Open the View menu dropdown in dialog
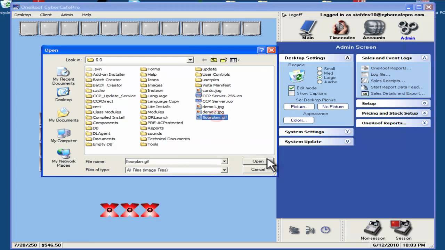The width and height of the screenshot is (445, 250). click(235, 60)
